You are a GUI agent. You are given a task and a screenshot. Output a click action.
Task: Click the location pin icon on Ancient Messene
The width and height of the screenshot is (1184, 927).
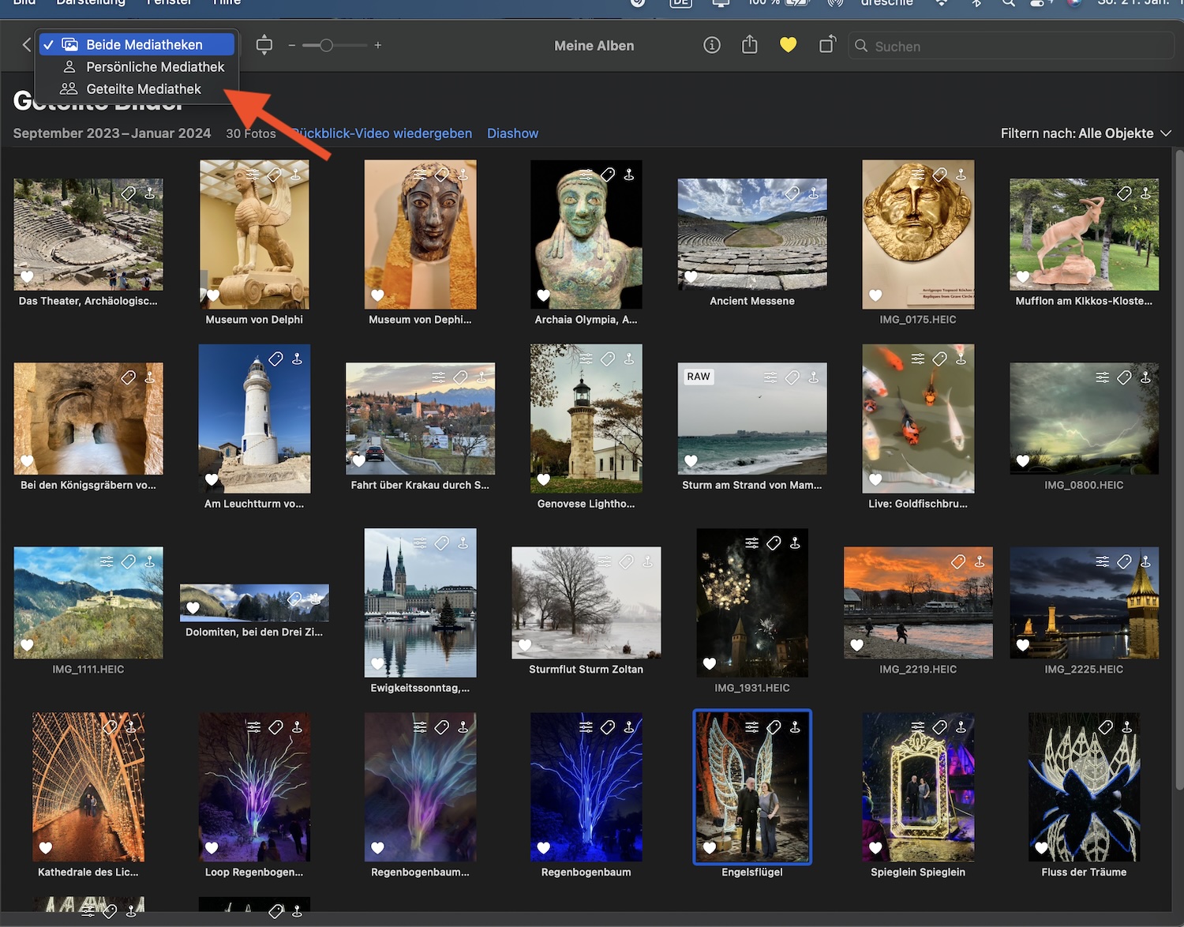tap(813, 193)
